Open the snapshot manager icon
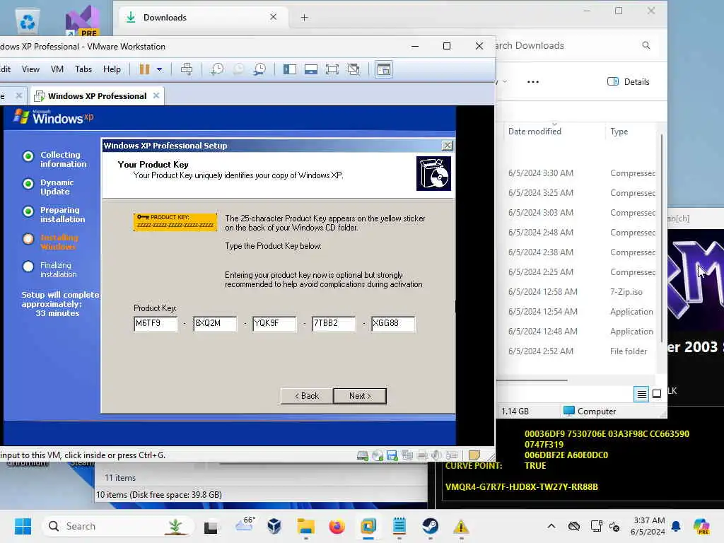The height and width of the screenshot is (543, 724). (260, 69)
